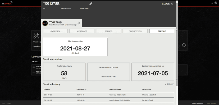Screen dimensions: 219x105
Task: Click completed date 2021-06-03 cell
Action: pyautogui.click(x=81, y=100)
